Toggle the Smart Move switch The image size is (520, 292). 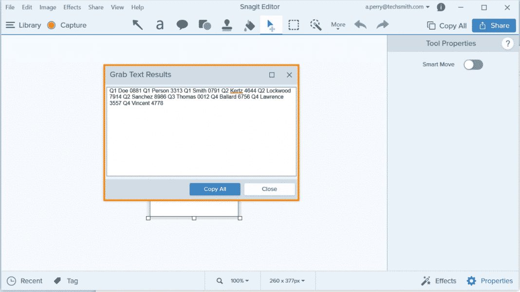tap(473, 64)
